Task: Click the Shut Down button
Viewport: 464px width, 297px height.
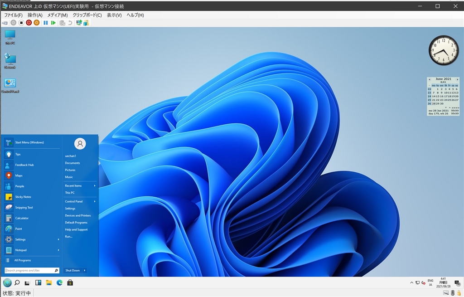Action: [72, 270]
